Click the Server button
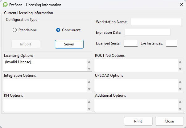Screen dimensions: 186x128 coord(69,44)
